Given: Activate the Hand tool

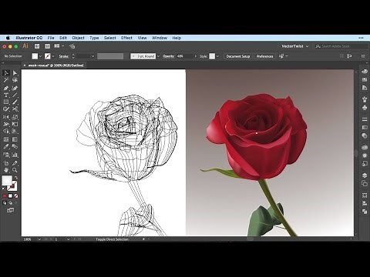Looking at the screenshot, I should point(6,170).
